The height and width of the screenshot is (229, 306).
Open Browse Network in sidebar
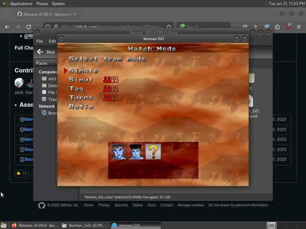coord(50,113)
